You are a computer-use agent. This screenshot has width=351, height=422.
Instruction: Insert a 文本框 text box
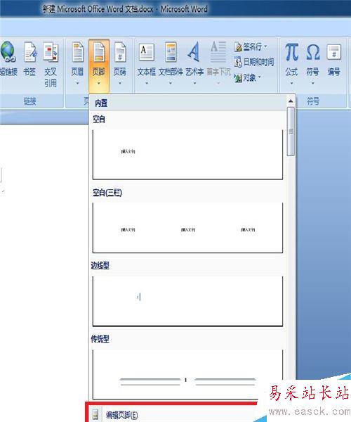(x=146, y=64)
